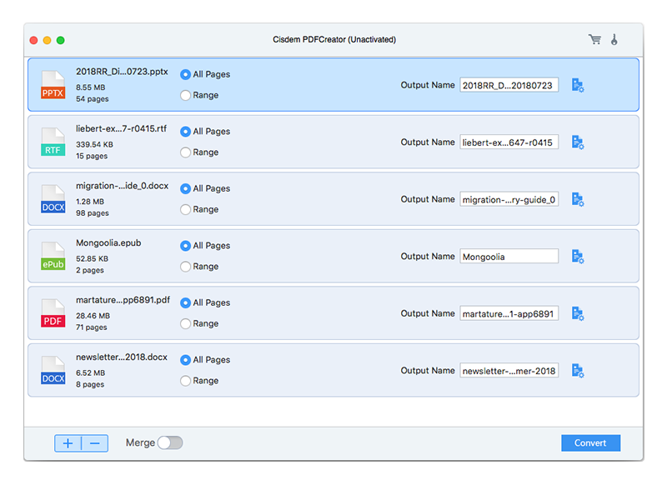Screen dimensions: 667x485
Task: Select Range for martature pdf file
Action: pyautogui.click(x=185, y=323)
